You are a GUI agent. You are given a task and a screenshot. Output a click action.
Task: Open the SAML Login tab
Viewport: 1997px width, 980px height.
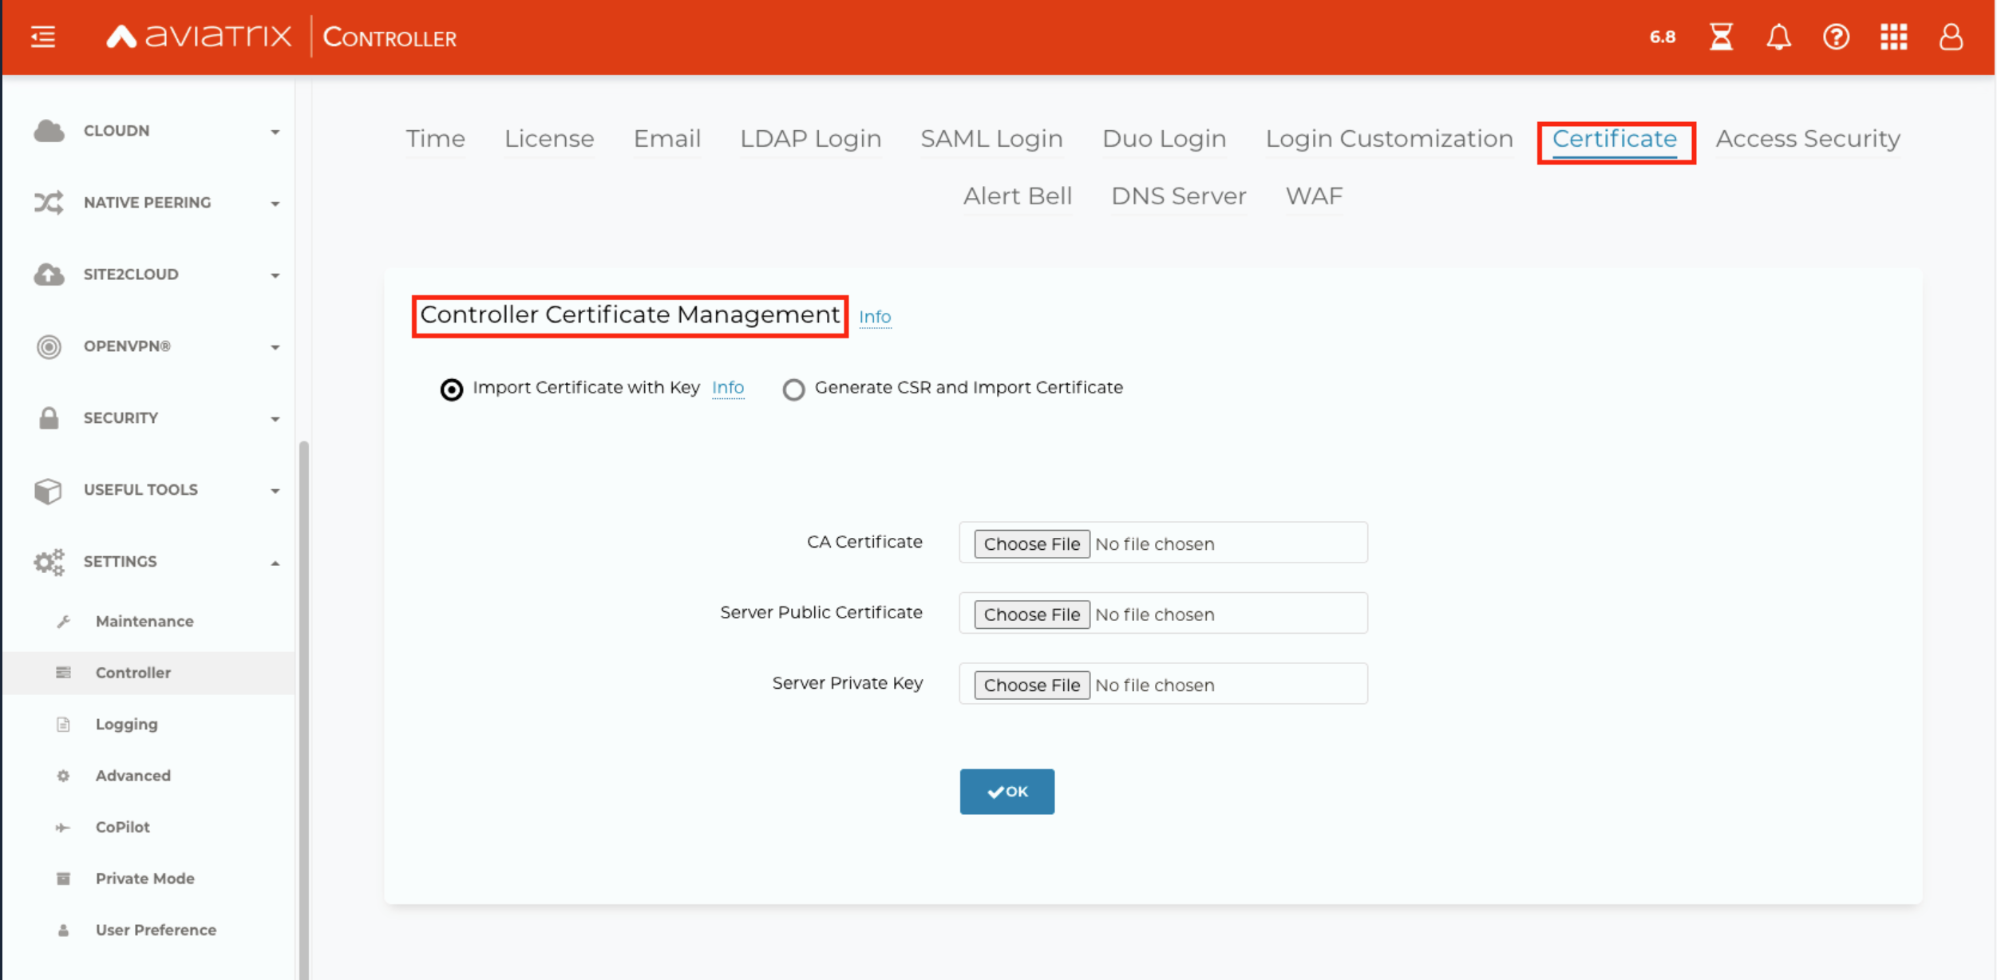coord(991,139)
